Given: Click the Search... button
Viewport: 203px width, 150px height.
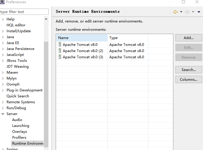Looking at the screenshot, I should pos(189,70).
